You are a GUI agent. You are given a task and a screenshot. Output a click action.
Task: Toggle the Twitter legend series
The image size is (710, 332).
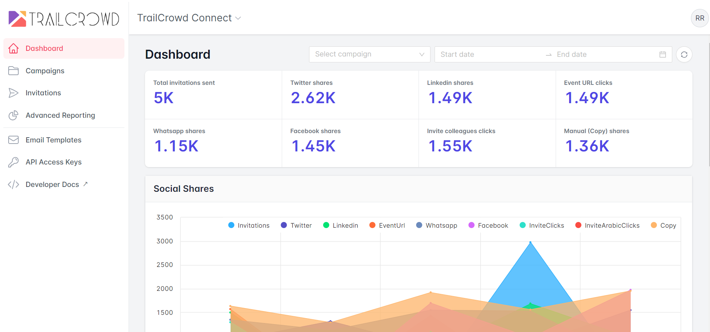(x=296, y=225)
